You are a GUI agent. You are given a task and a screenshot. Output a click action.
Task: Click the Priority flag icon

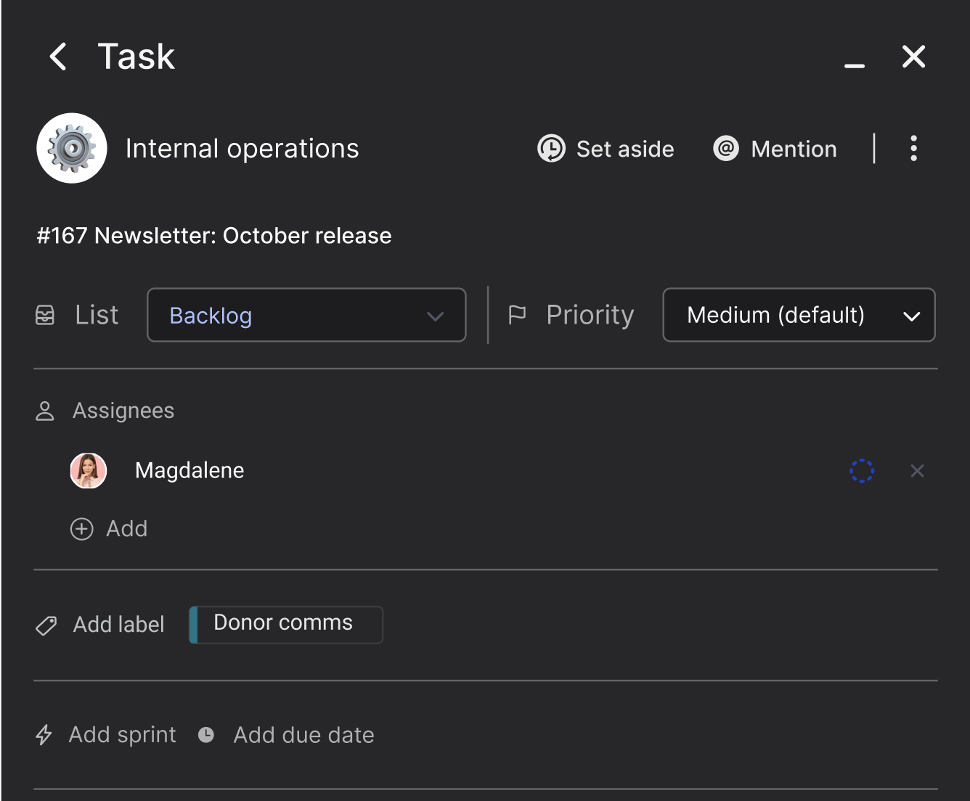[518, 315]
